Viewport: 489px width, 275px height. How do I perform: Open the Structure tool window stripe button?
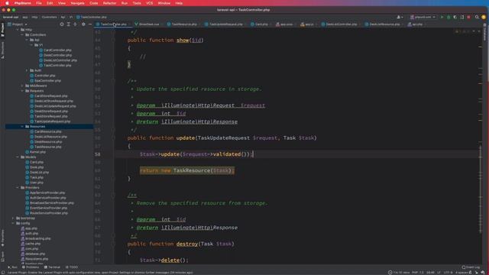coord(2,50)
